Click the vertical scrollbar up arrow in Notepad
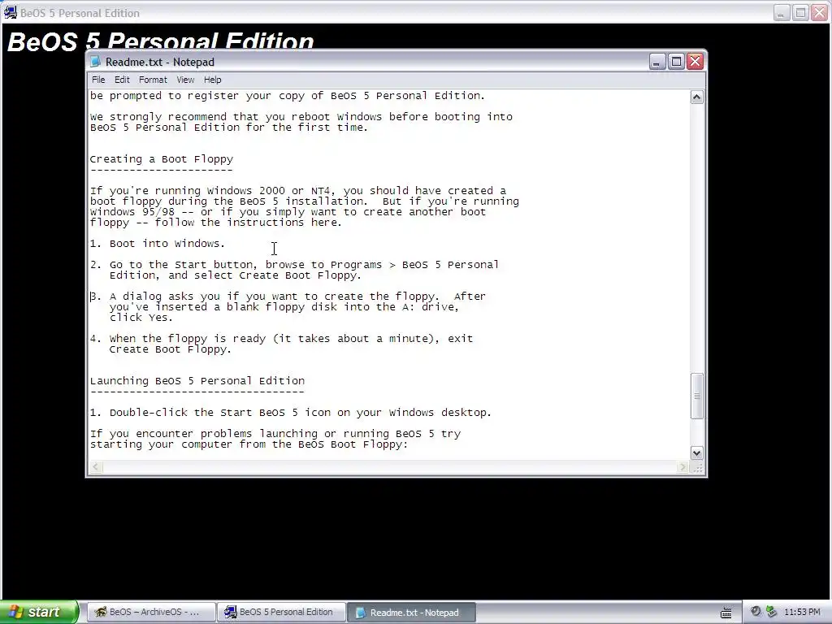 pos(696,97)
